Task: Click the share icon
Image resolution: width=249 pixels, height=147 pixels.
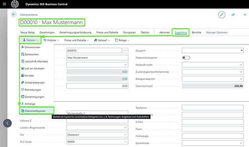Action: (x=233, y=14)
